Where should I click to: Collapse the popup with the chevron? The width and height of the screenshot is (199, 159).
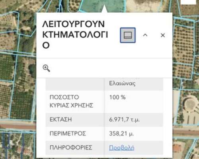coord(145,35)
